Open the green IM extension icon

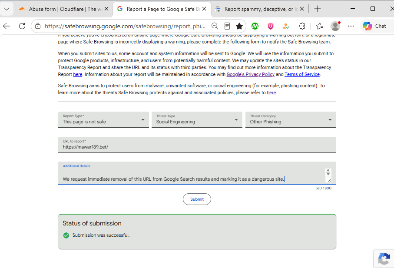point(255,26)
